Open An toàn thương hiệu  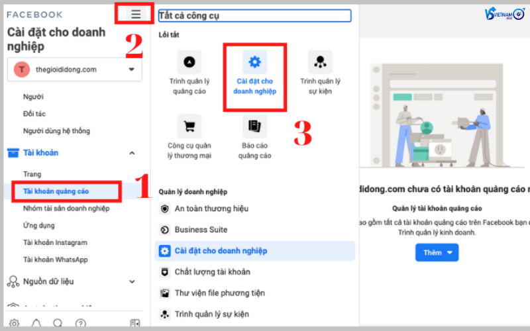pos(211,209)
